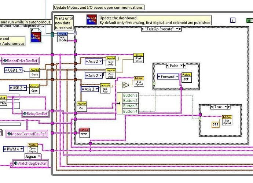The image size is (253, 183).
Task: Click the 'Waits until new data' comment
Action: point(64,23)
